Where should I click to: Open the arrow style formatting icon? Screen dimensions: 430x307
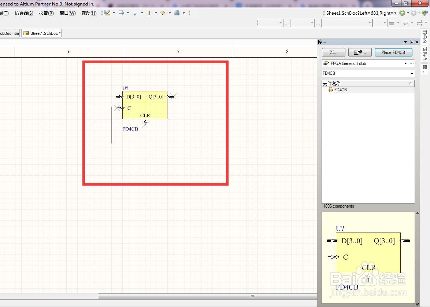coord(420,23)
